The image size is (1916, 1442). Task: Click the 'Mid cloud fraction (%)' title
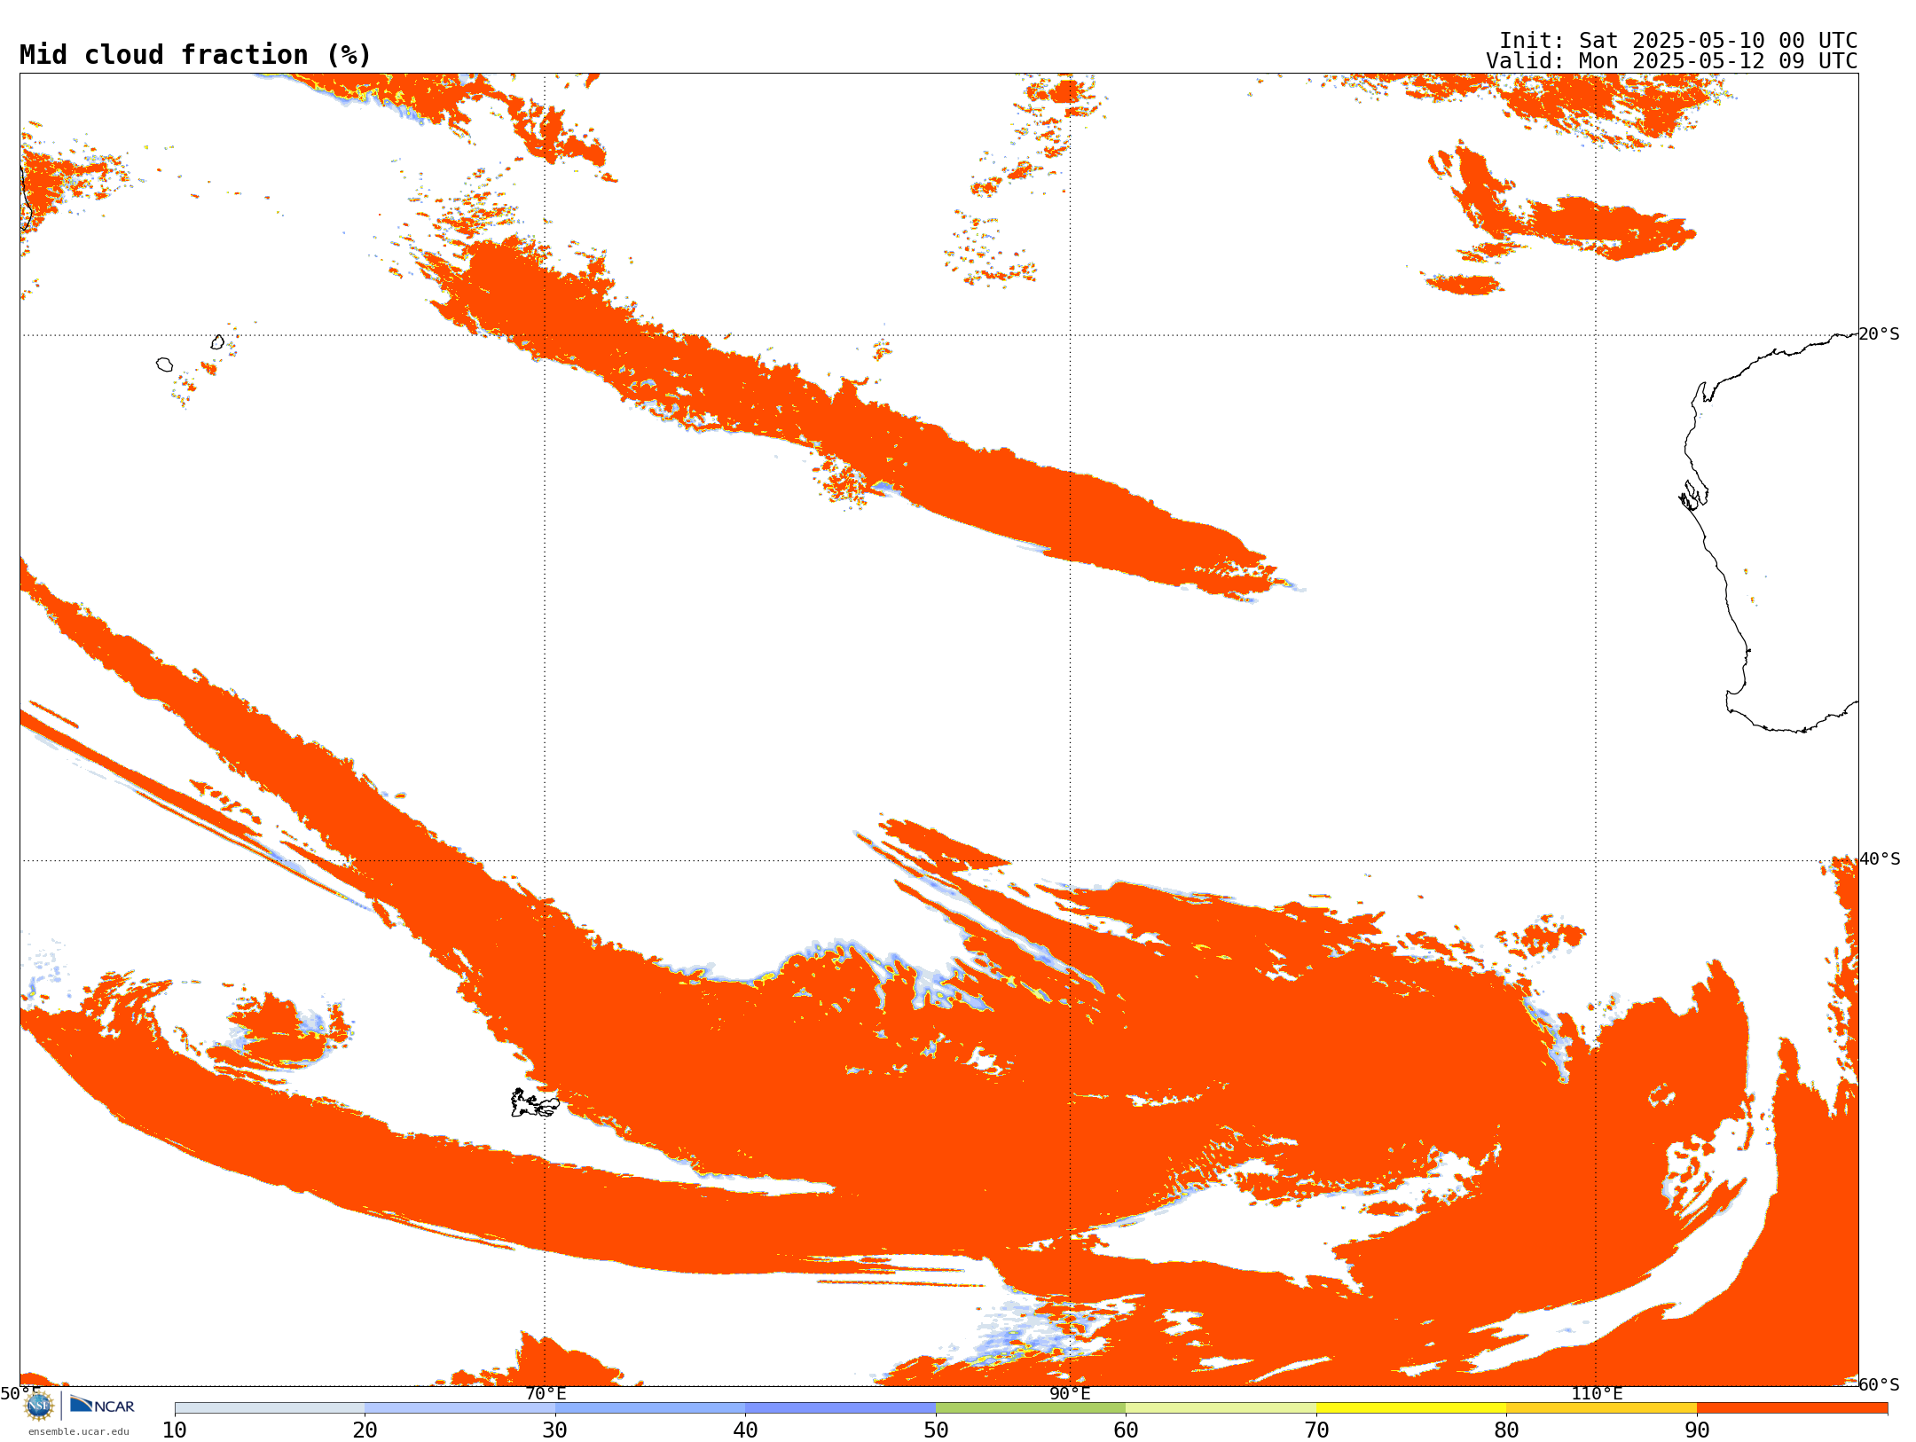point(195,55)
